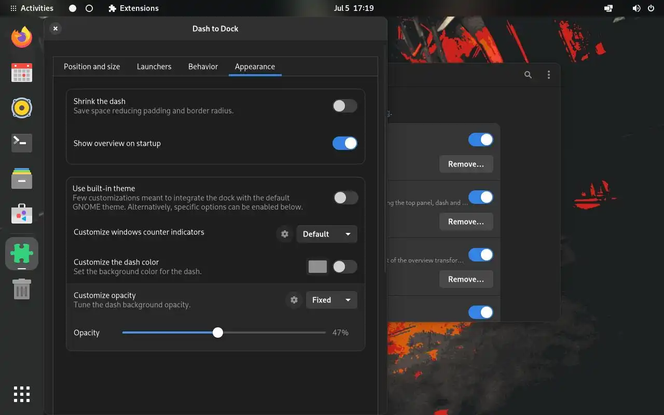Open Extensions window three-dot menu
664x415 pixels.
(x=548, y=75)
